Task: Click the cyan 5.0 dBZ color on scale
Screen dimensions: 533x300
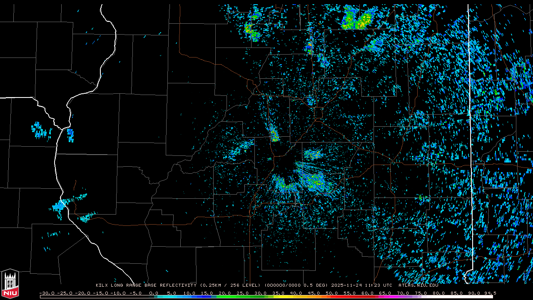Action: tap(172, 297)
